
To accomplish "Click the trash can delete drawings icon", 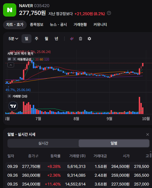I will [x=81, y=39].
